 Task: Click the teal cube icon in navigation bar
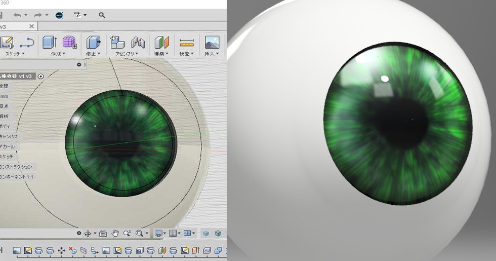click(x=218, y=234)
